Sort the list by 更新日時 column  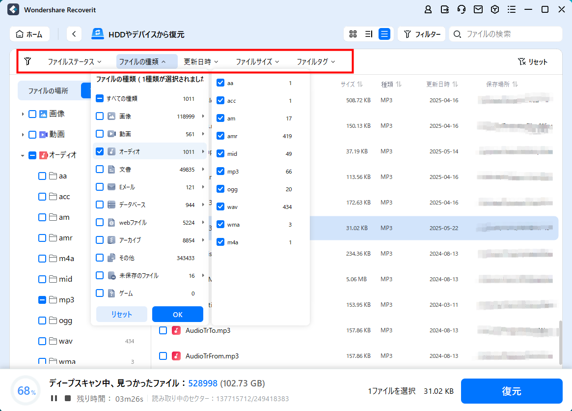pyautogui.click(x=442, y=84)
